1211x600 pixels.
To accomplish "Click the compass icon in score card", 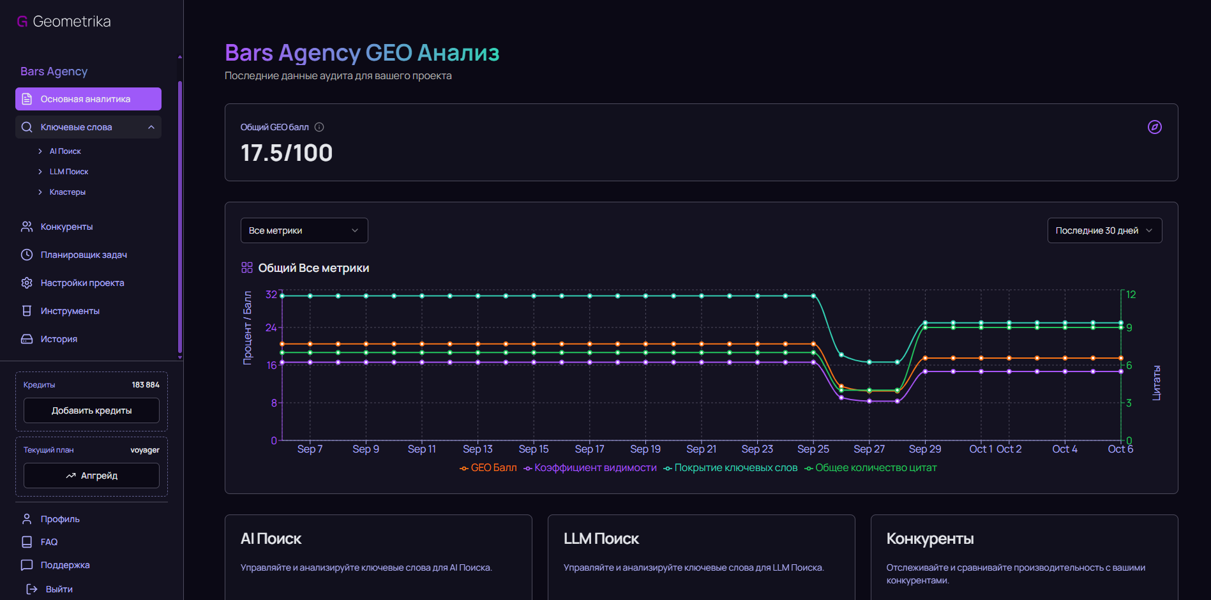I will [x=1154, y=127].
